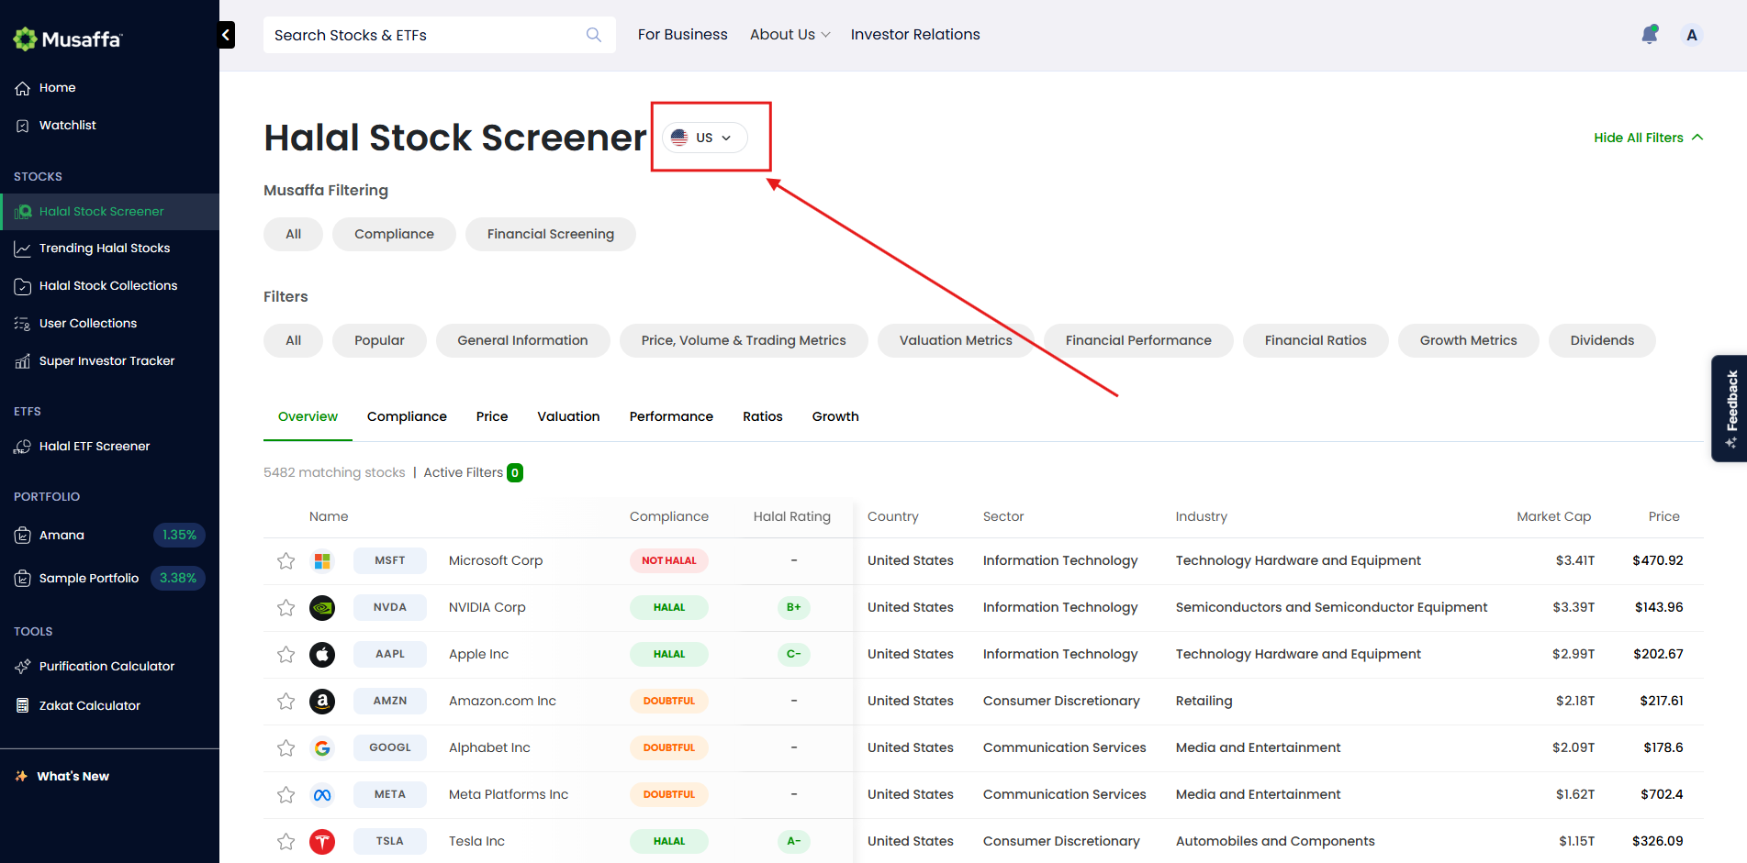Viewport: 1747px width, 863px height.
Task: Star Tesla Inc row
Action: [x=286, y=841]
